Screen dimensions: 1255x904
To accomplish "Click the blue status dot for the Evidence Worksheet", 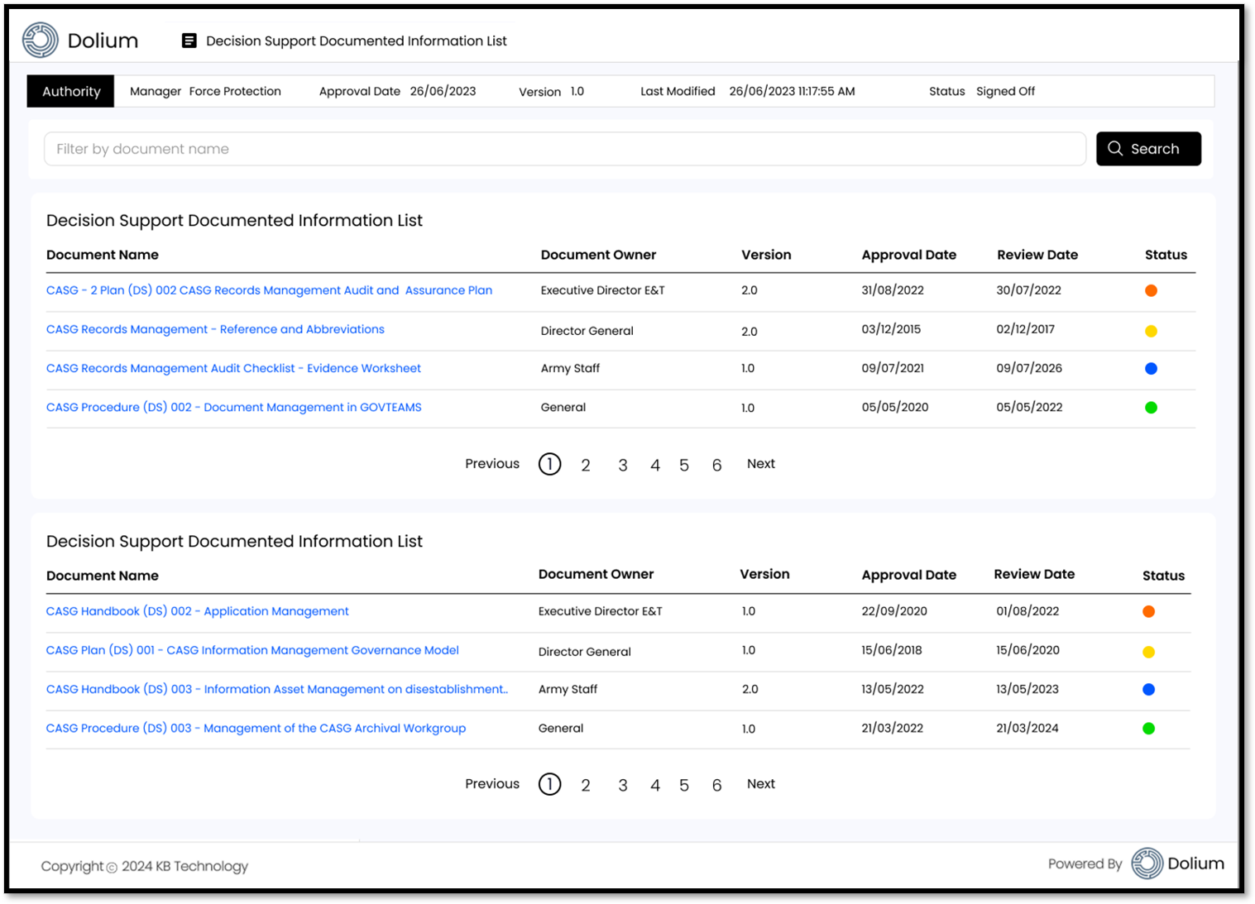I will 1150,369.
